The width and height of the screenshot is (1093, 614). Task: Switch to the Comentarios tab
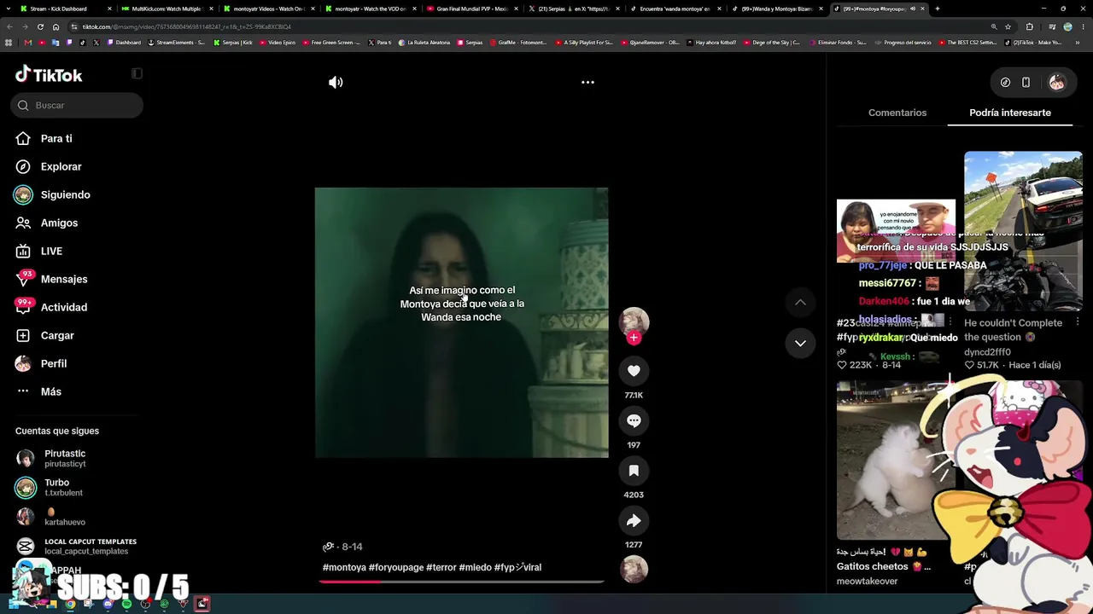pos(897,113)
